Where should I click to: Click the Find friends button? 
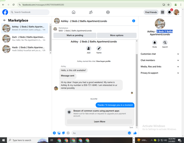pos(151,12)
